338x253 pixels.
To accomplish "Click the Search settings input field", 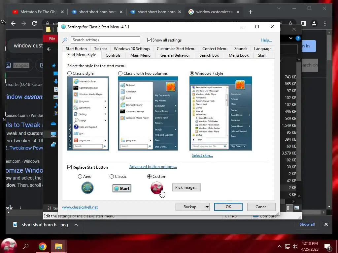I will coord(105,40).
